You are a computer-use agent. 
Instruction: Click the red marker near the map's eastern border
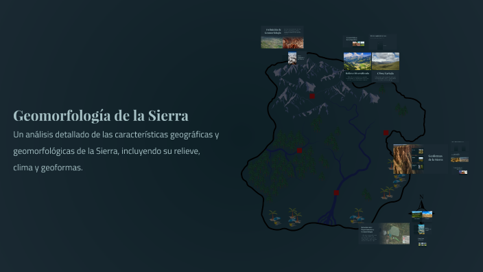click(386, 133)
